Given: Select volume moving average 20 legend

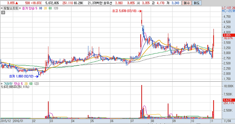Looking at the screenshot, I should click(26, 84).
